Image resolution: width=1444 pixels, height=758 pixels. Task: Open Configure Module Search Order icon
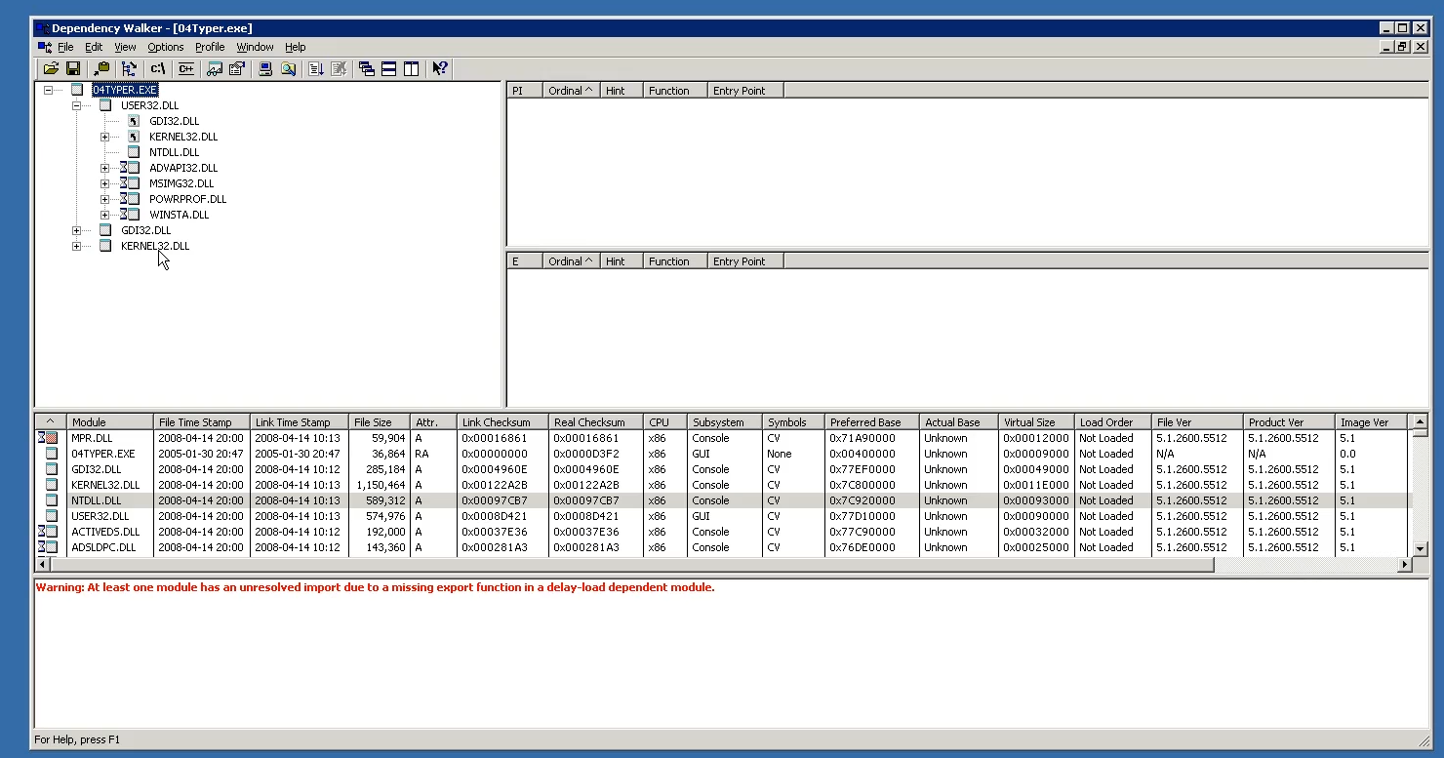288,68
